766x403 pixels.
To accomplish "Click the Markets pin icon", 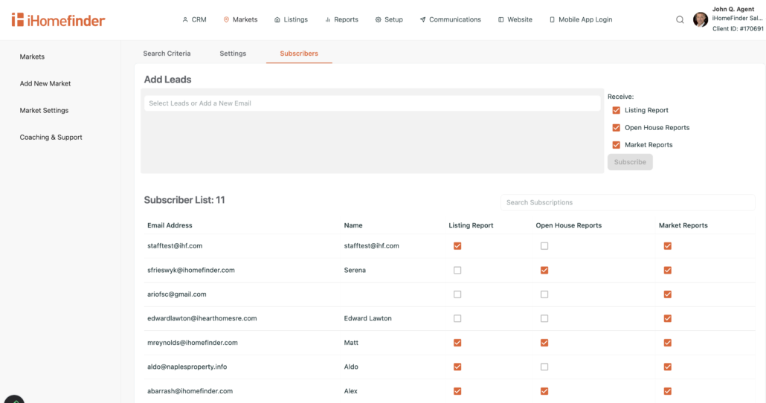I will [226, 19].
